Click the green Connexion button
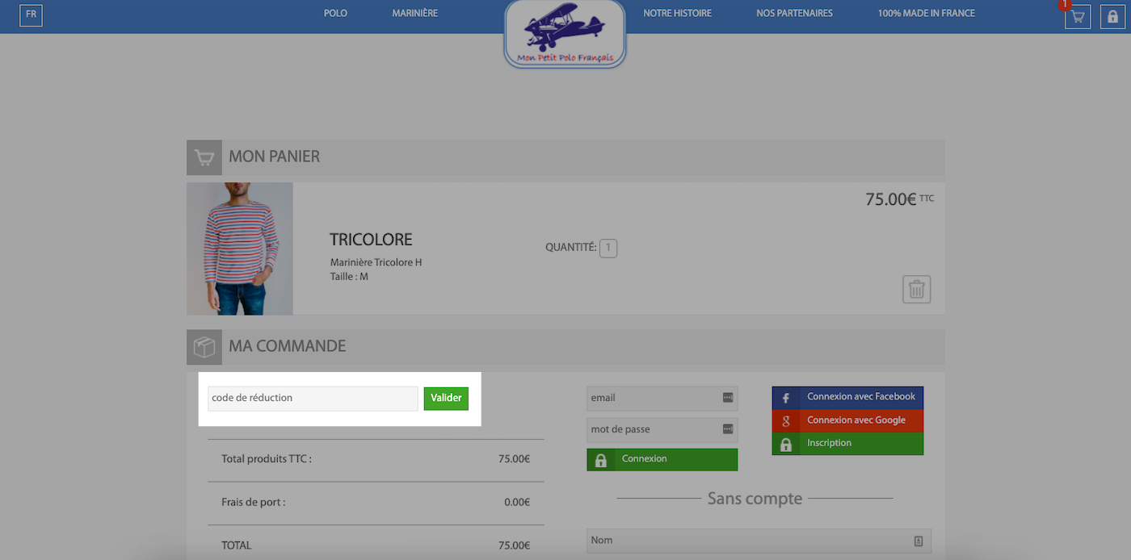This screenshot has height=560, width=1131. (662, 459)
